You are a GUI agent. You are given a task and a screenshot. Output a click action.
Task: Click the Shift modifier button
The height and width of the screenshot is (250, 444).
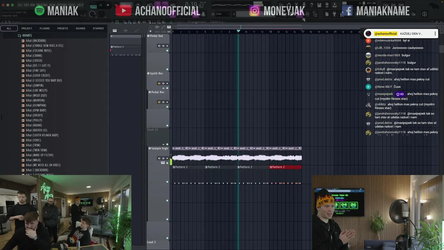point(401,5)
